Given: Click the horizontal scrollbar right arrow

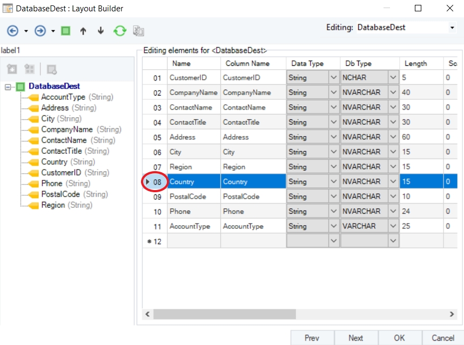Looking at the screenshot, I should click(x=452, y=314).
